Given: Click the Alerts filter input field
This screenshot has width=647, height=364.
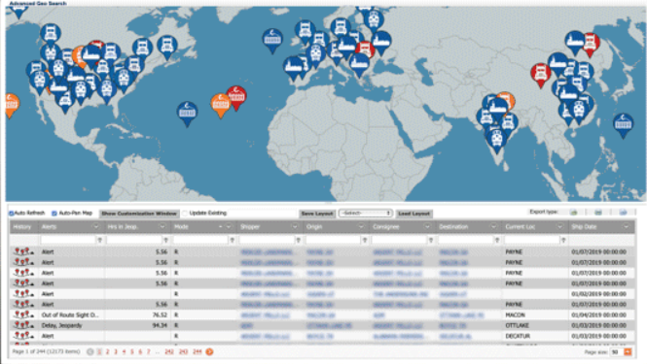Looking at the screenshot, I should point(68,240).
